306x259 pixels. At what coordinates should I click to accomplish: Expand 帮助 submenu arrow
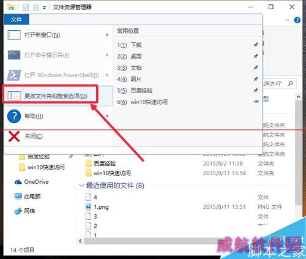tap(107, 116)
